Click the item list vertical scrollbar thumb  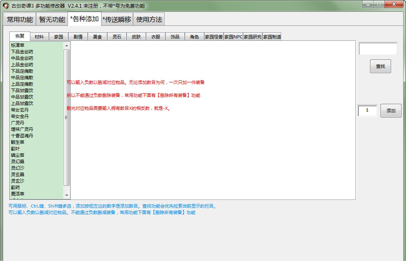tap(67, 118)
